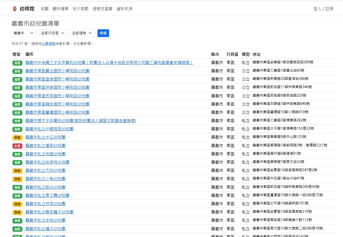343x237 pixels.
Task: Open 嘉義市東區精忠國民小學附設幼兒園 link
Action: [x=57, y=104]
